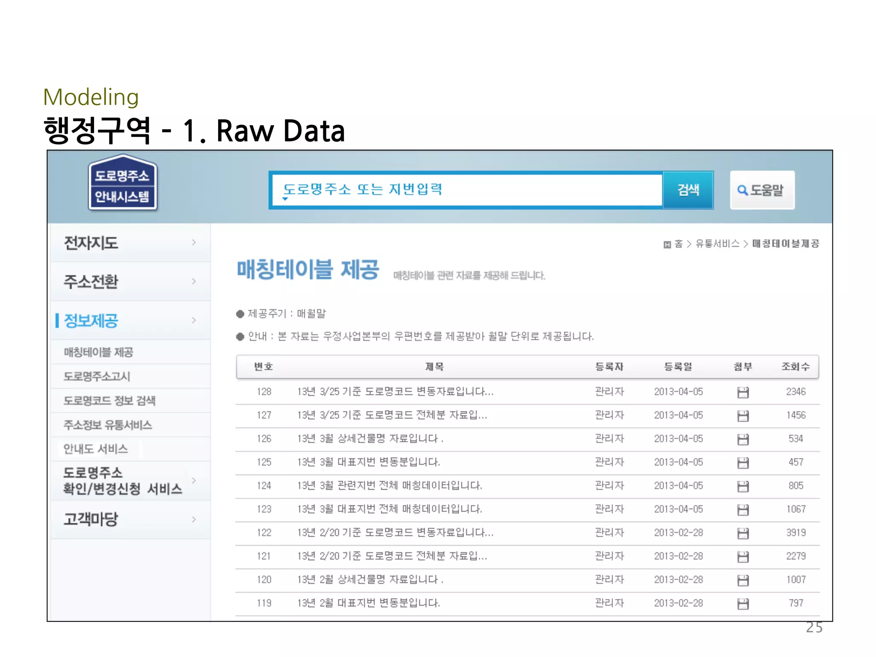Click the attachment icon for post 120
The image size is (876, 657).
743,580
